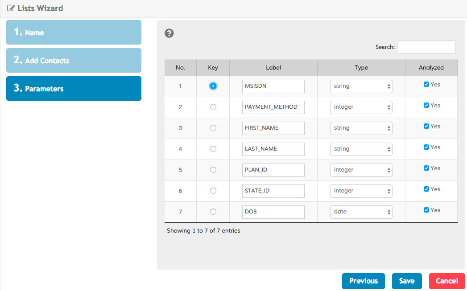Go to step 1 Name
This screenshot has height=291, width=467.
(74, 33)
